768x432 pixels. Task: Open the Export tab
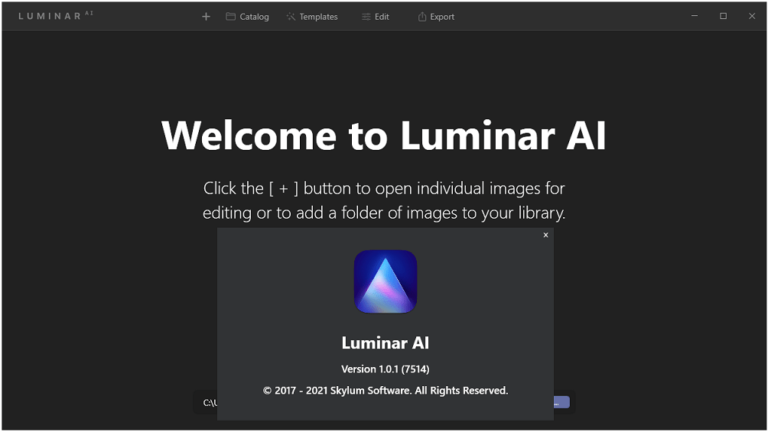436,17
